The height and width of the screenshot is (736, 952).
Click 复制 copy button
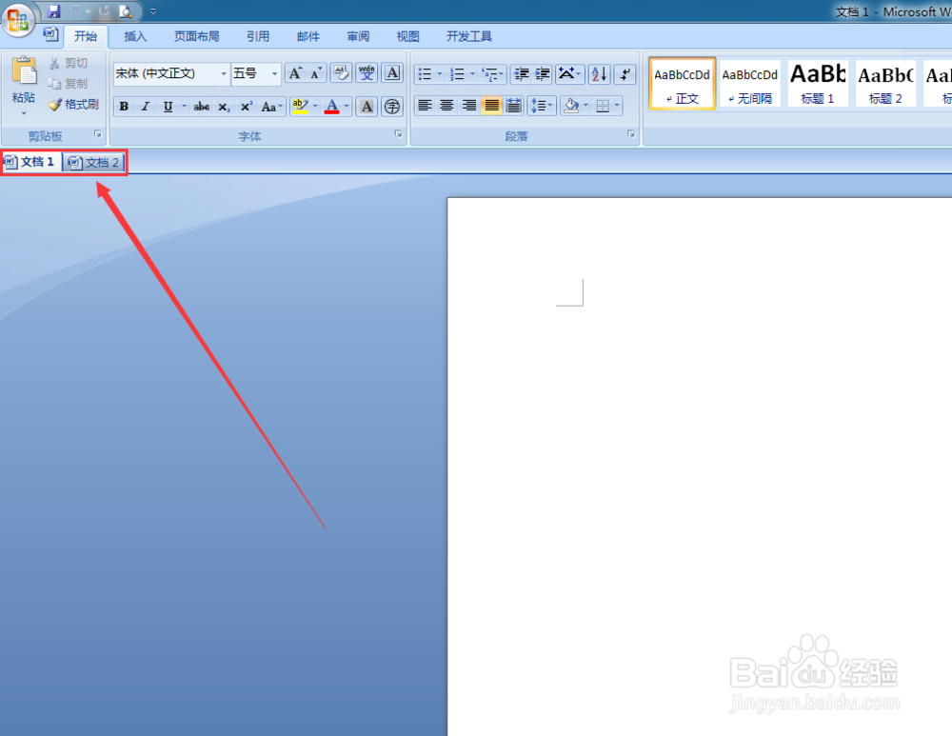69,84
